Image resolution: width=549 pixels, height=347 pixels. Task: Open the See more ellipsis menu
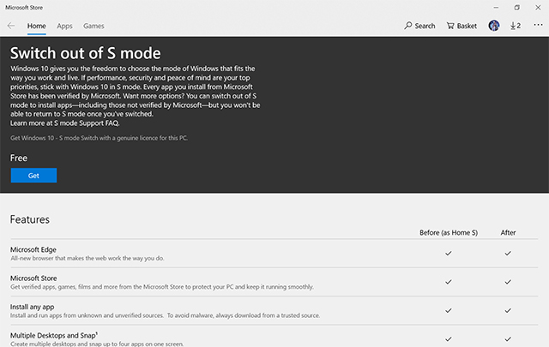[538, 25]
